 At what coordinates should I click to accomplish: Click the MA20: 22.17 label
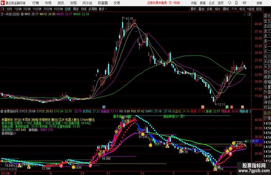tap(64, 14)
